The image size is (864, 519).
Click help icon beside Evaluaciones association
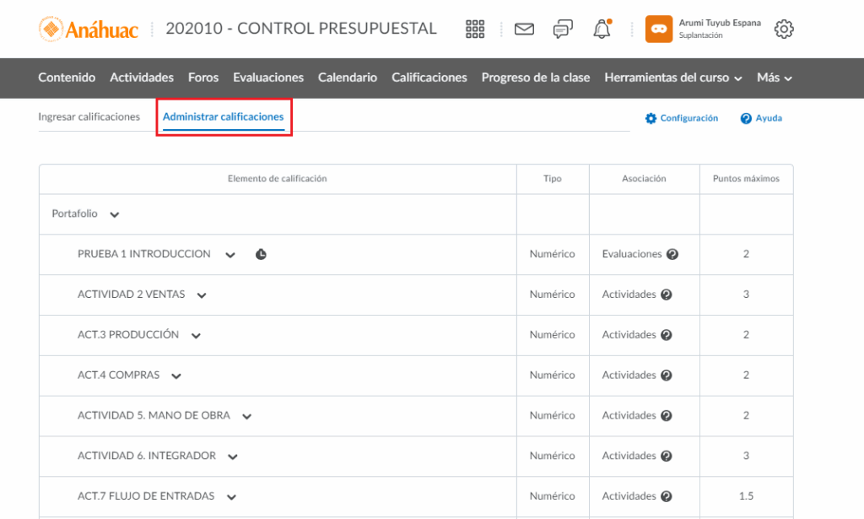tap(672, 254)
